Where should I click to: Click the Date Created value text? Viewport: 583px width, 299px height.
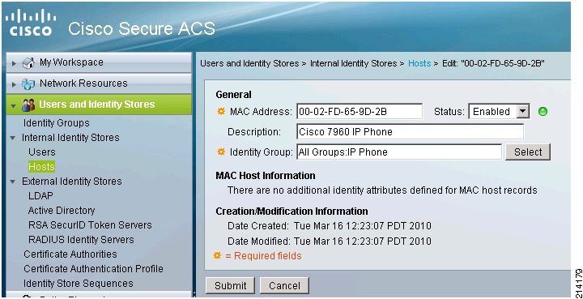(x=363, y=226)
